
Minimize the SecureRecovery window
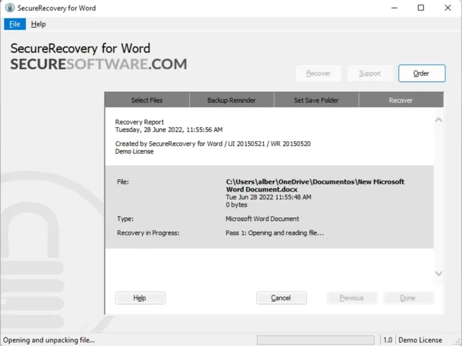pos(394,8)
